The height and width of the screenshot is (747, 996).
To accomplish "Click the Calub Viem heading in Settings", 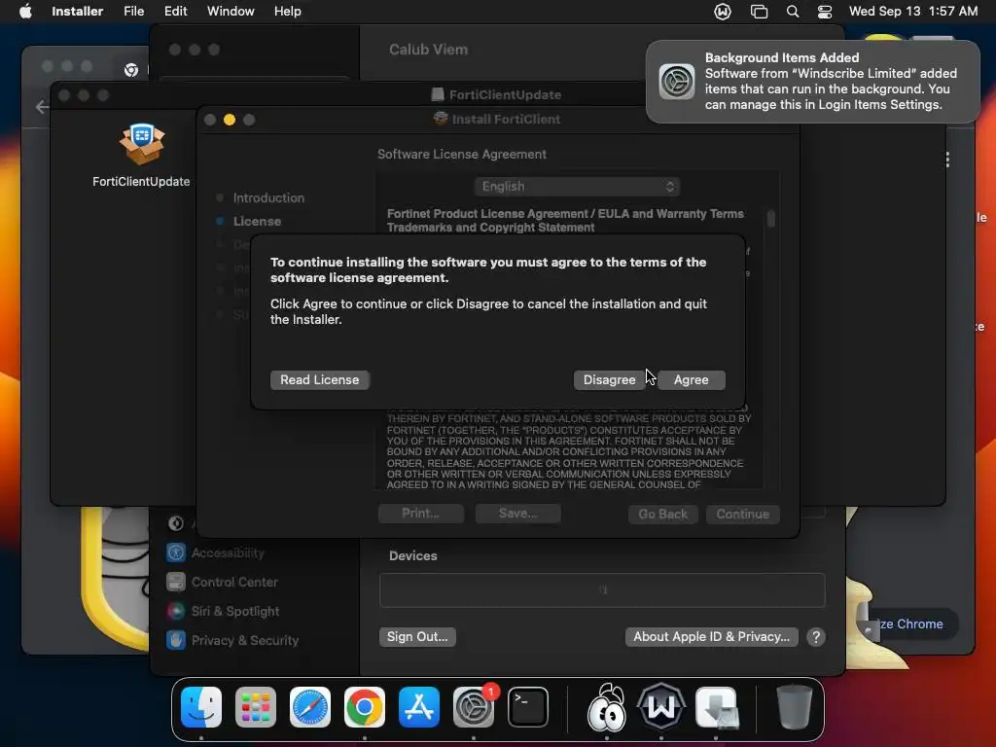I will coord(428,49).
